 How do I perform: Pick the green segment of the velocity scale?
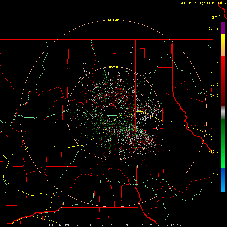223,143
